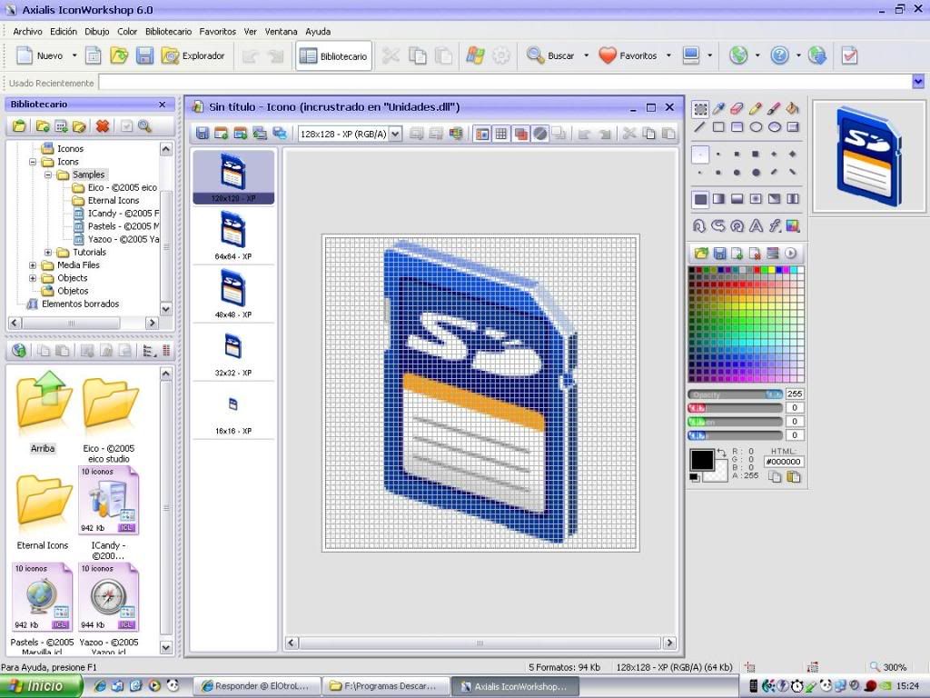Click the Buscar button
Screen dimensions: 930x698
click(x=550, y=55)
